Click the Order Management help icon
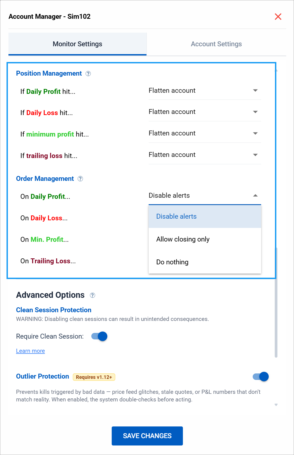 tap(80, 179)
